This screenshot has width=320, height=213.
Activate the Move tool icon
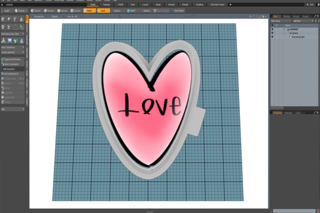(x=10, y=41)
